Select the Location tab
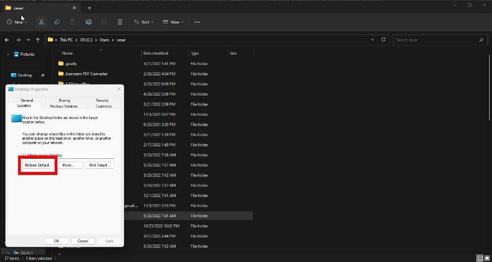492x262 pixels. 24,105
